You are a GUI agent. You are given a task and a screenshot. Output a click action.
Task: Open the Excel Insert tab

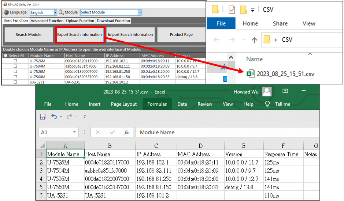click(x=95, y=104)
